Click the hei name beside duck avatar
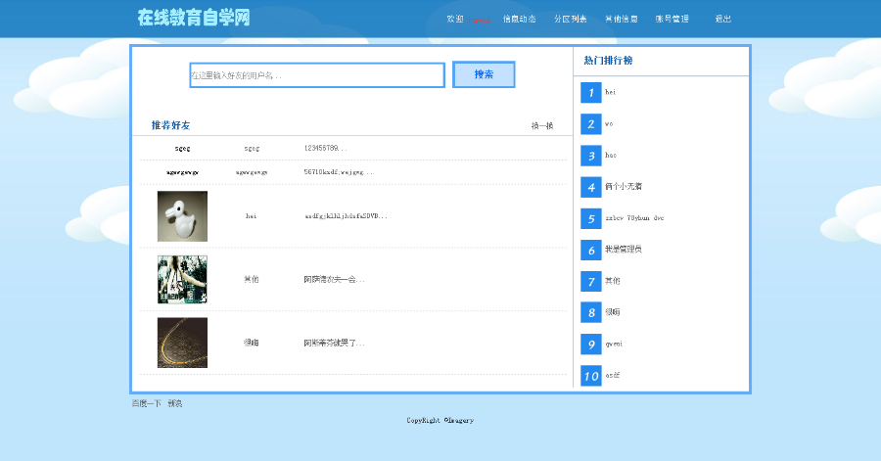881x461 pixels. point(252,216)
